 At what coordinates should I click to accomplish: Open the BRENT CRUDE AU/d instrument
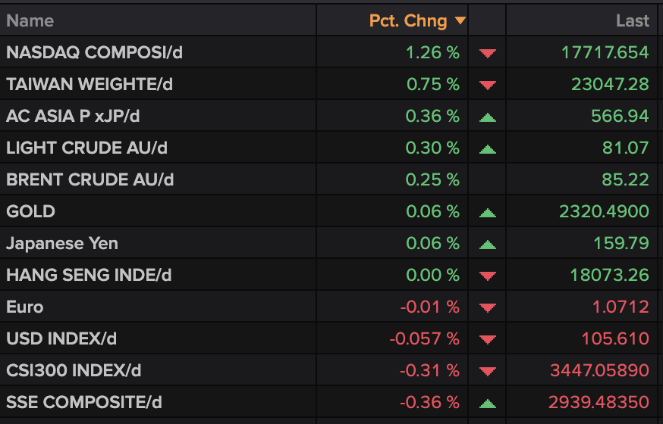pos(90,180)
